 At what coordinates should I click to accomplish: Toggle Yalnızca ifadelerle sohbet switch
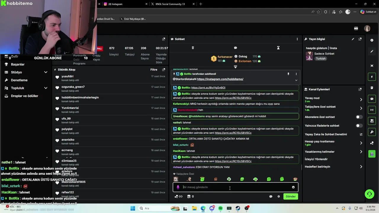359,126
